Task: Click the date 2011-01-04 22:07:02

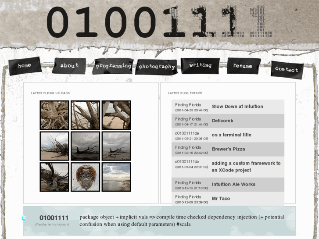Action: (x=192, y=167)
